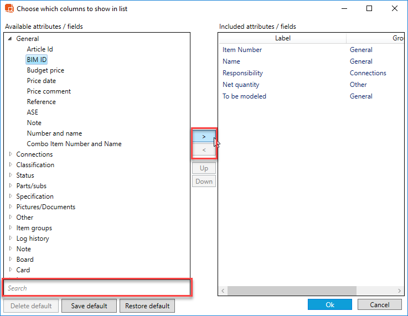Select the Net quantity included row
The height and width of the screenshot is (316, 408).
tap(241, 85)
